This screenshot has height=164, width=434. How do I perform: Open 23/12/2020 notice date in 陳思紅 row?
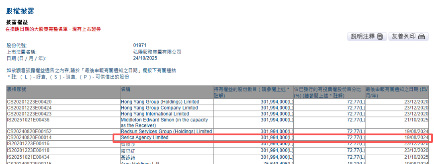pyautogui.click(x=417, y=150)
